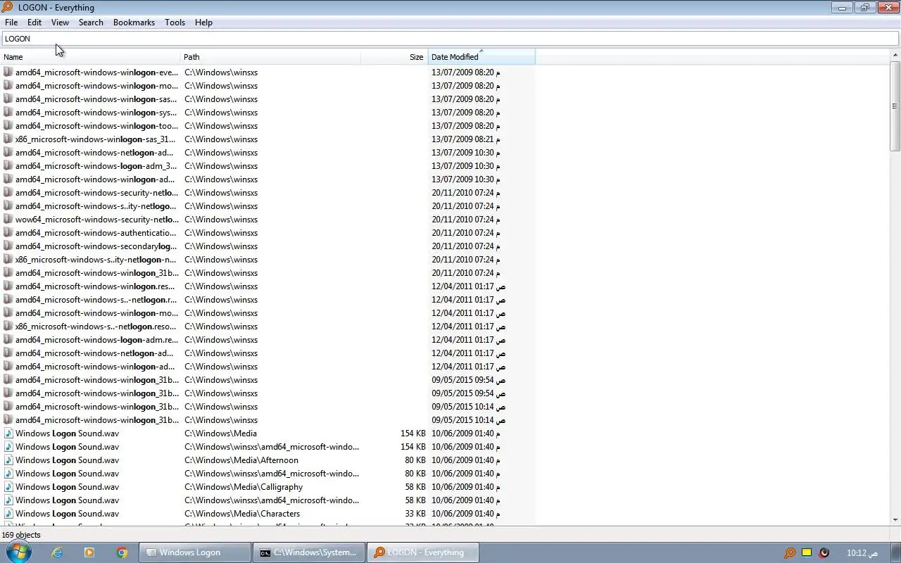Click folder icon of winlogon.res... row

8,286
